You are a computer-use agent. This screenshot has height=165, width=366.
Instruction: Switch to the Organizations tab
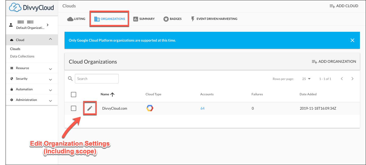109,19
